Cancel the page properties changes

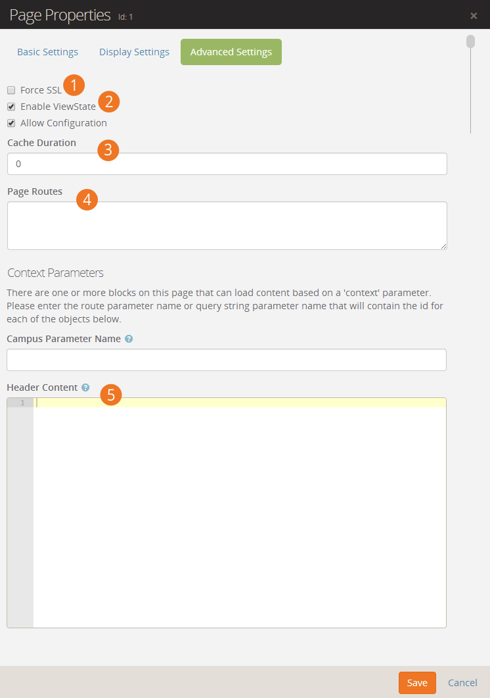click(462, 683)
